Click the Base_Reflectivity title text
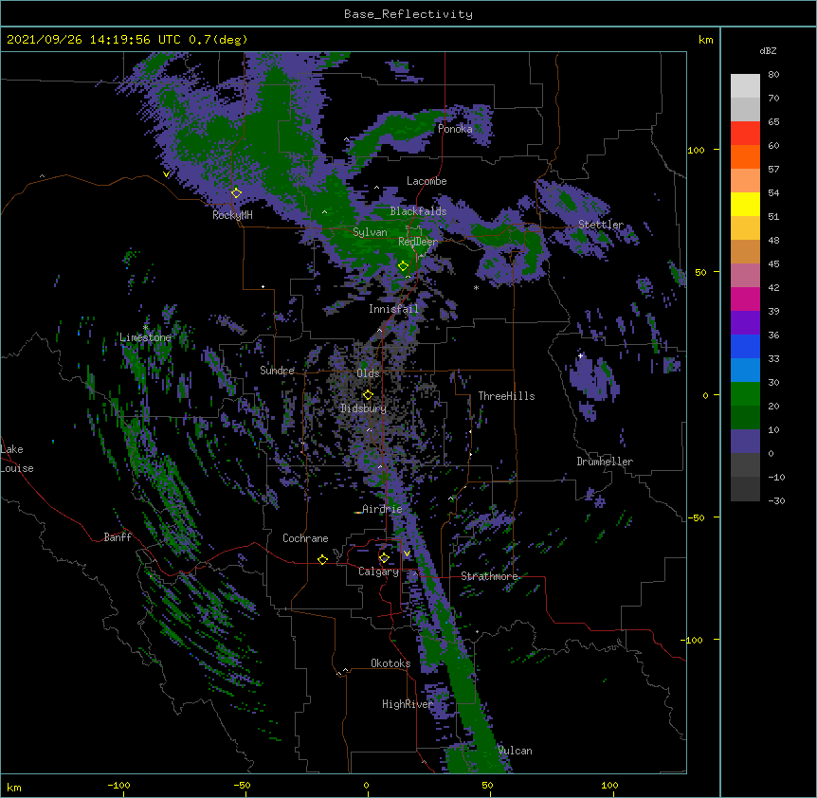Image resolution: width=817 pixels, height=798 pixels. tap(408, 14)
